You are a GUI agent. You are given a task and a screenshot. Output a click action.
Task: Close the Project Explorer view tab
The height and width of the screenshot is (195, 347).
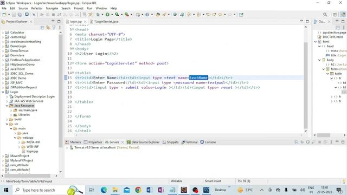pos(31,22)
